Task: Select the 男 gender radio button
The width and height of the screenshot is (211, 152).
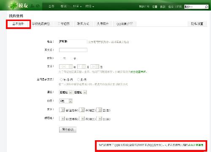Action: (x=61, y=58)
